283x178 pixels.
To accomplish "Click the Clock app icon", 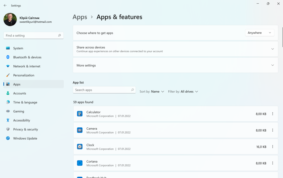I will 80,147.
